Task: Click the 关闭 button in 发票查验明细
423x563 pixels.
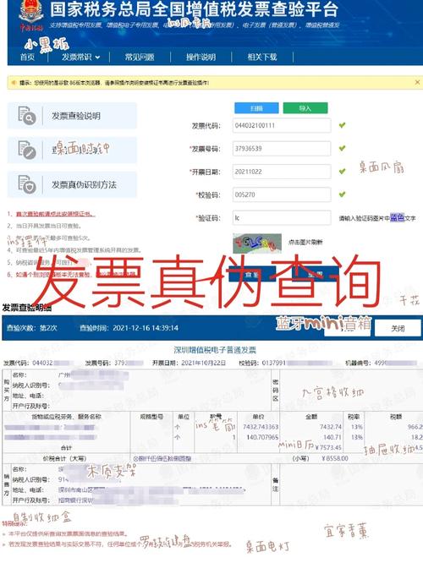Action: click(398, 328)
